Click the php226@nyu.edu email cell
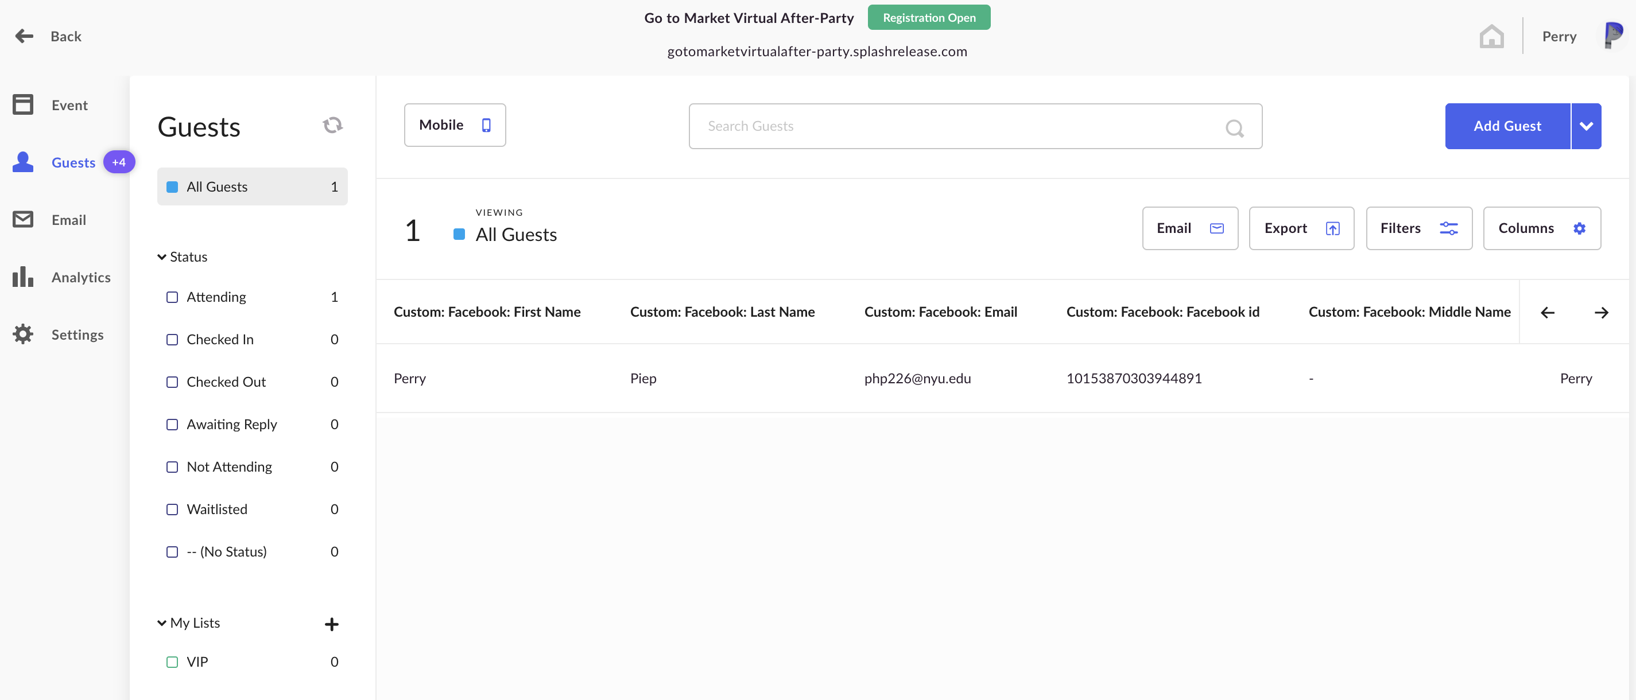Viewport: 1636px width, 700px height. [917, 378]
